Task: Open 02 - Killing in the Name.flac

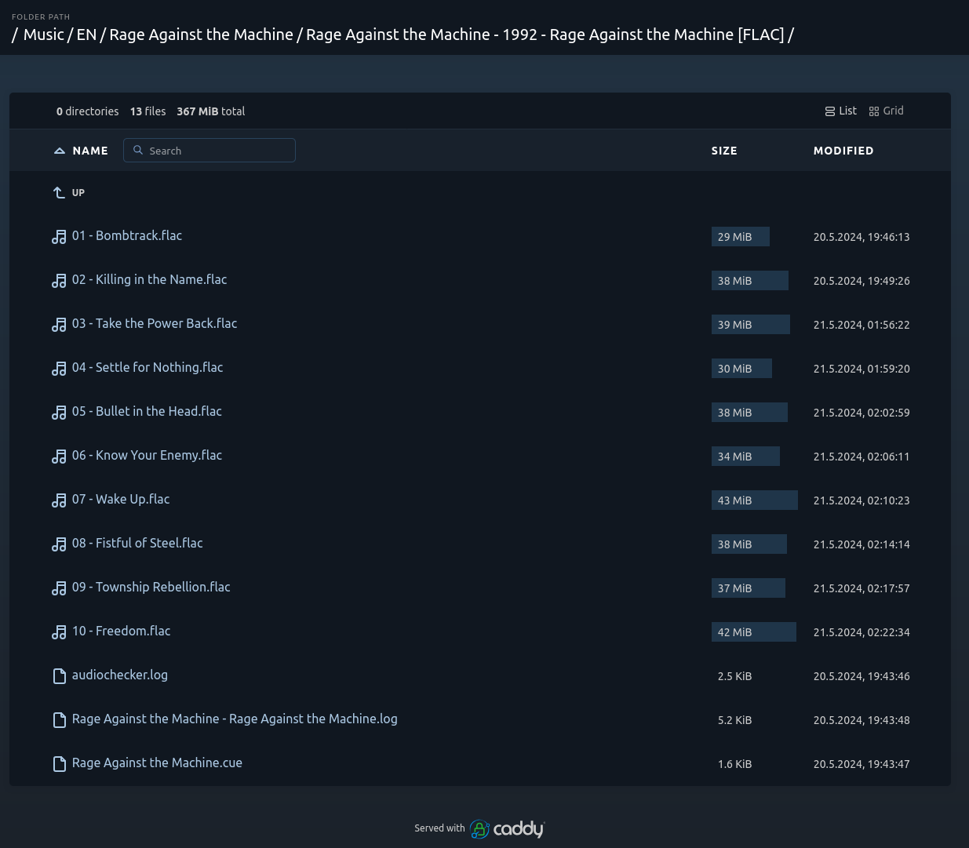Action: 149,279
